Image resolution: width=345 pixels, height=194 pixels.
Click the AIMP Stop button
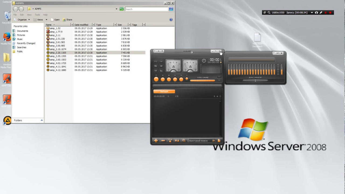pyautogui.click(x=169, y=79)
